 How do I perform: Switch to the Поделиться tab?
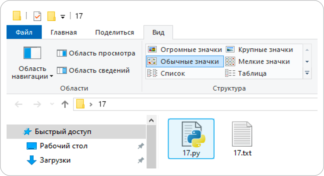click(114, 32)
